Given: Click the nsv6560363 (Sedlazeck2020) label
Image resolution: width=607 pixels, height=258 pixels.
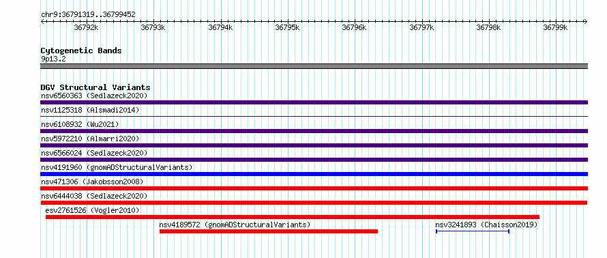Looking at the screenshot, I should 94,96.
